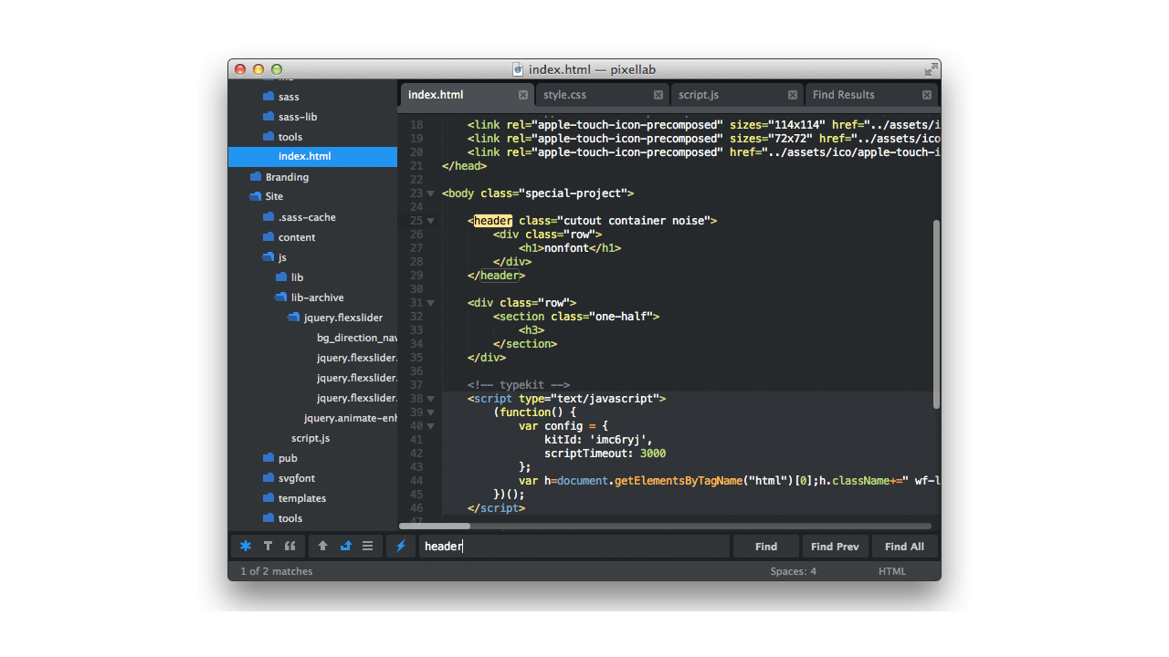Click the horizontal editor scrollbar thumb

coord(435,526)
